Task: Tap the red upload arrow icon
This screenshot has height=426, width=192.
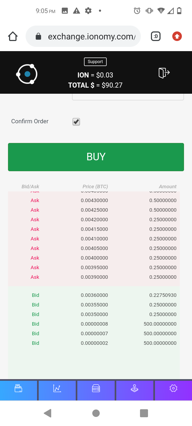Action: (x=177, y=36)
